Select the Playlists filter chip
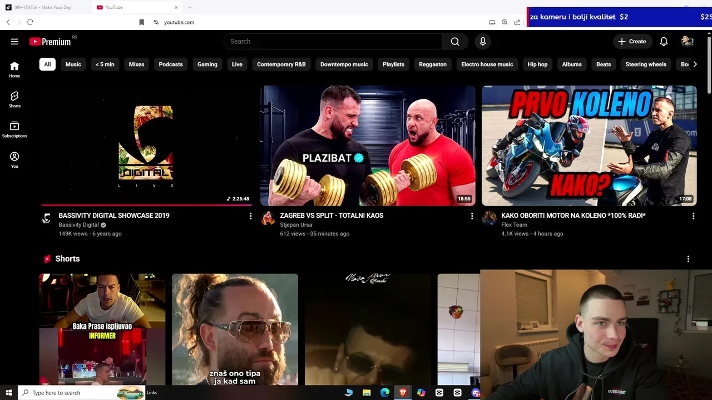Screen dimensions: 712x400 [x=393, y=64]
